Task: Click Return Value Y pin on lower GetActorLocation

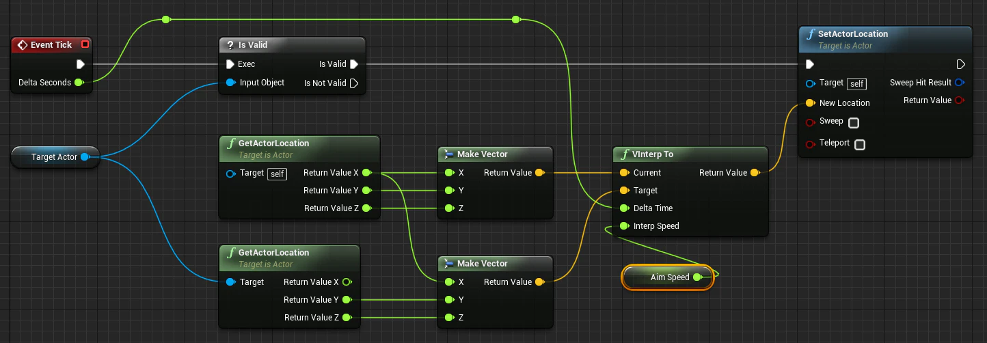Action: point(347,300)
